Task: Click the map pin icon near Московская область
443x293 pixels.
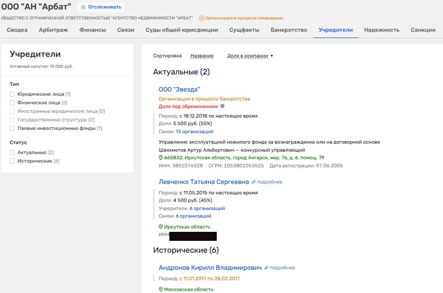Action: tap(161, 289)
